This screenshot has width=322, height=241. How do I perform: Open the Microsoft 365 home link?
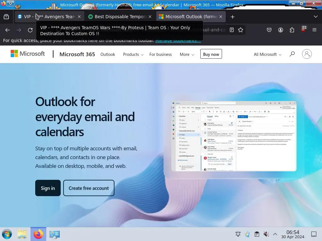77,54
